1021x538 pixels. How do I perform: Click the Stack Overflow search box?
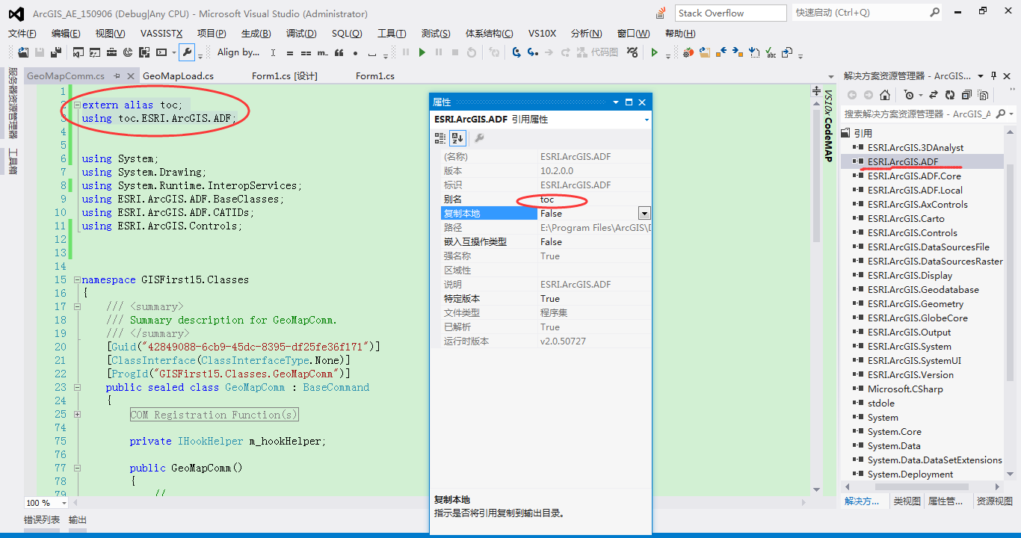point(731,13)
